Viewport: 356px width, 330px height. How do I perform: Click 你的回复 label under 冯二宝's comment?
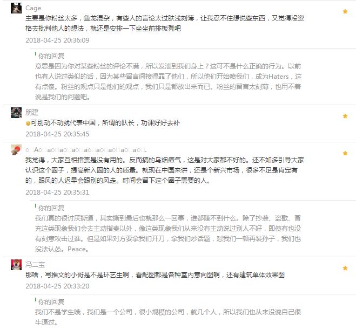(51, 301)
